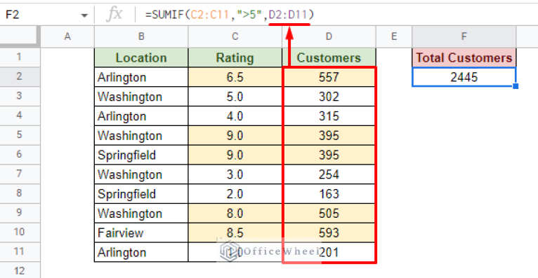
Task: Select row 1 header
Action: [20, 57]
